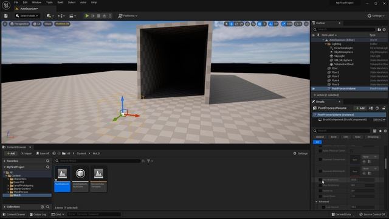Enable the Min Brightness override checkbox
Image resolution: width=389 pixels, height=219 pixels.
(320, 179)
